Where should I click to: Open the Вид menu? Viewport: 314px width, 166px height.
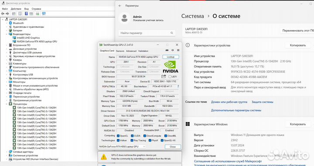click(x=27, y=9)
